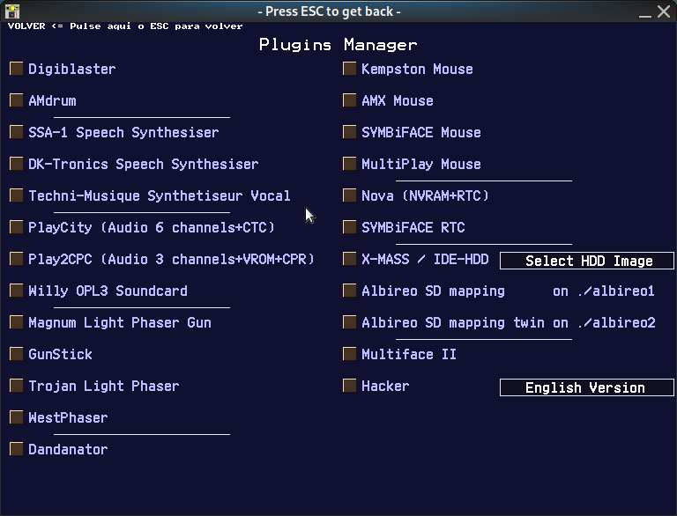This screenshot has width=677, height=516.
Task: Enable the Multiface II checkbox
Action: pyautogui.click(x=350, y=354)
